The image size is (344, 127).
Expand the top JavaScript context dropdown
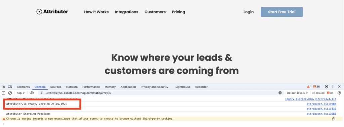point(21,93)
